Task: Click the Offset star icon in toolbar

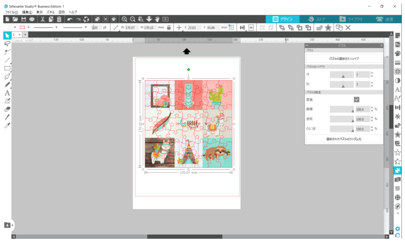Action: [x=328, y=28]
